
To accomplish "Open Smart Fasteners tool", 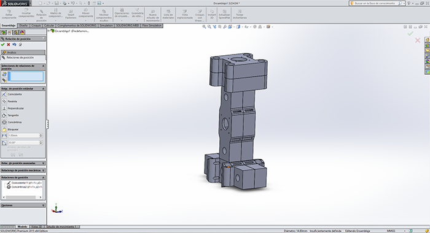I will pos(71,15).
